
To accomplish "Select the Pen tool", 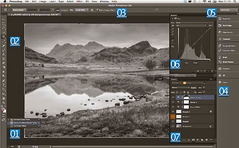I will point(4,80).
